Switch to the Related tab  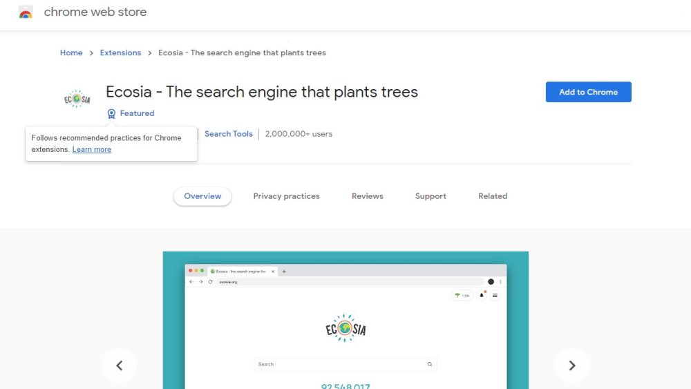pos(493,196)
